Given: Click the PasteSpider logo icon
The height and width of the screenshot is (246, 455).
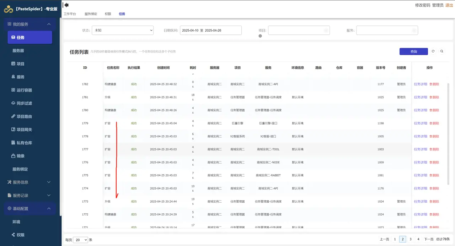Looking at the screenshot, I should click(8, 9).
